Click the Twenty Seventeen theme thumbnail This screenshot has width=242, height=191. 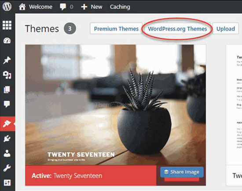(115, 105)
